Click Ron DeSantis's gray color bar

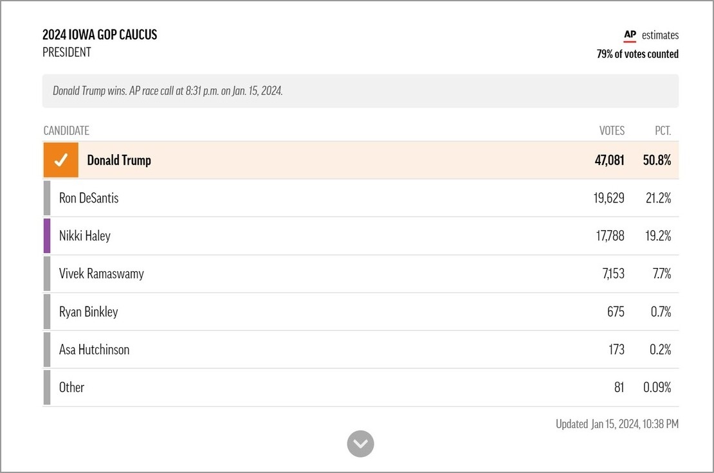47,198
